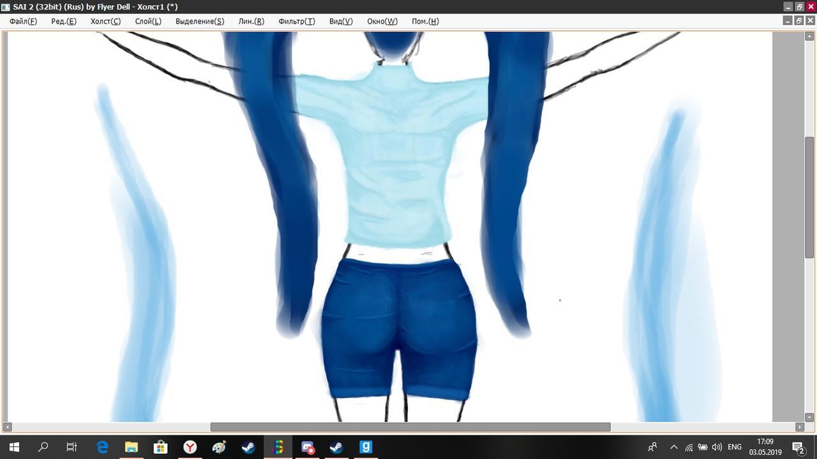Screen dimensions: 817x459
Task: Click the Garry's Mod taskbar icon
Action: (x=366, y=447)
